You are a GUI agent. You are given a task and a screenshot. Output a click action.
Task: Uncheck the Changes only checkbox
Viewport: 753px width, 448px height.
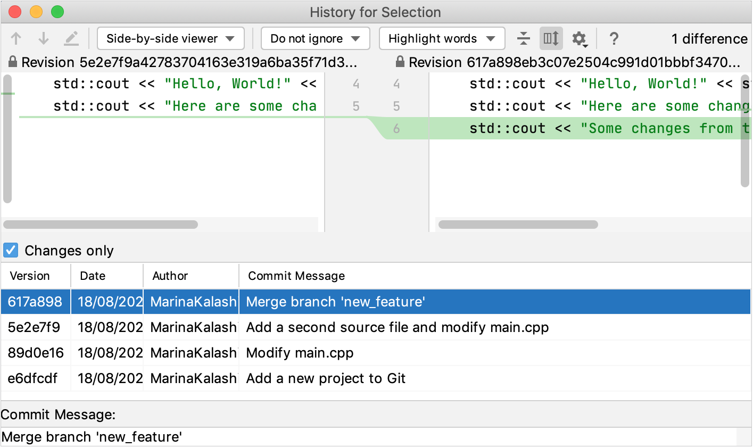(10, 250)
